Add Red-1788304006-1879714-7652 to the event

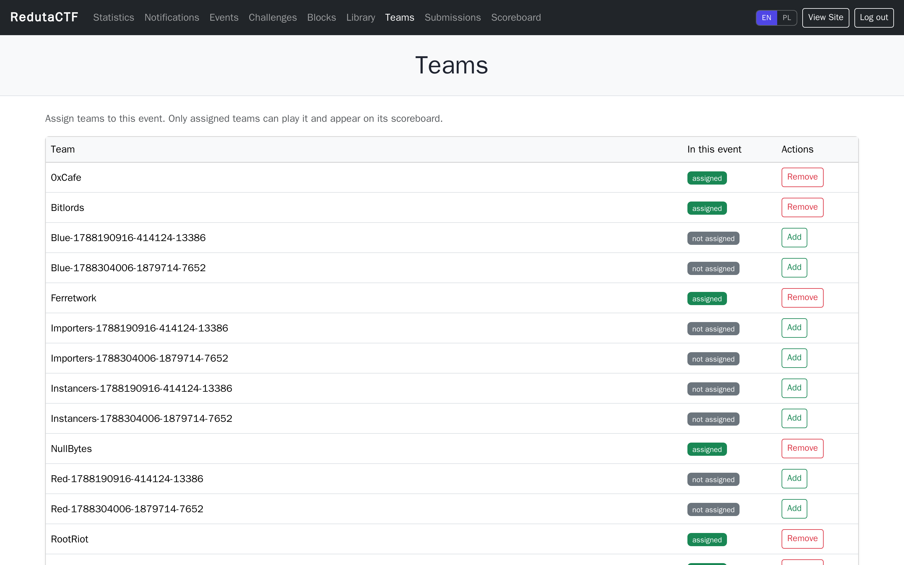pos(794,508)
